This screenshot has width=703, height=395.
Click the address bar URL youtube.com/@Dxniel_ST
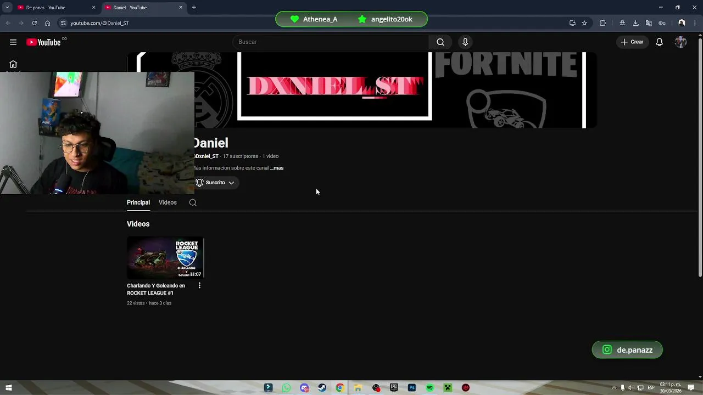tap(99, 23)
